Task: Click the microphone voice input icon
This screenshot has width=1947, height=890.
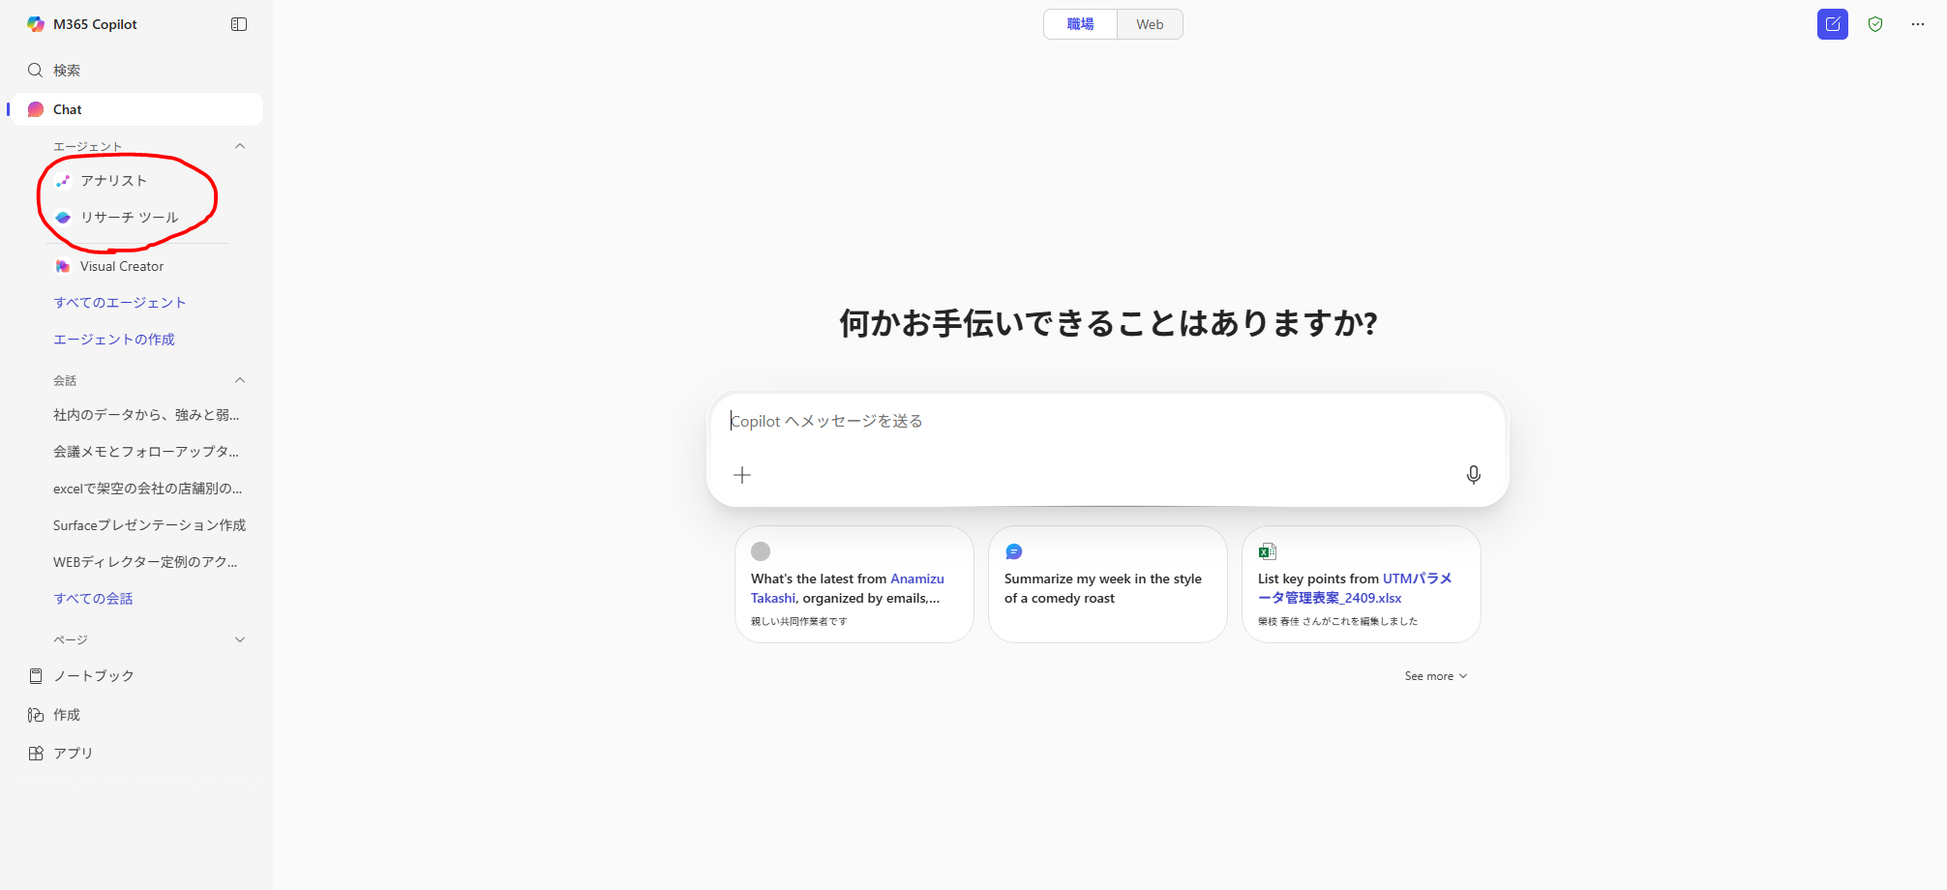Action: [x=1473, y=475]
